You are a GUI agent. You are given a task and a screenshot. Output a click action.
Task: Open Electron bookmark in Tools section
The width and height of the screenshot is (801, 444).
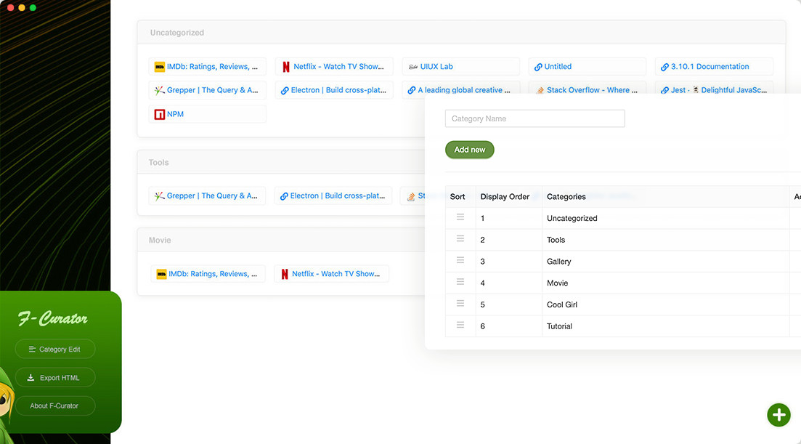tap(333, 195)
